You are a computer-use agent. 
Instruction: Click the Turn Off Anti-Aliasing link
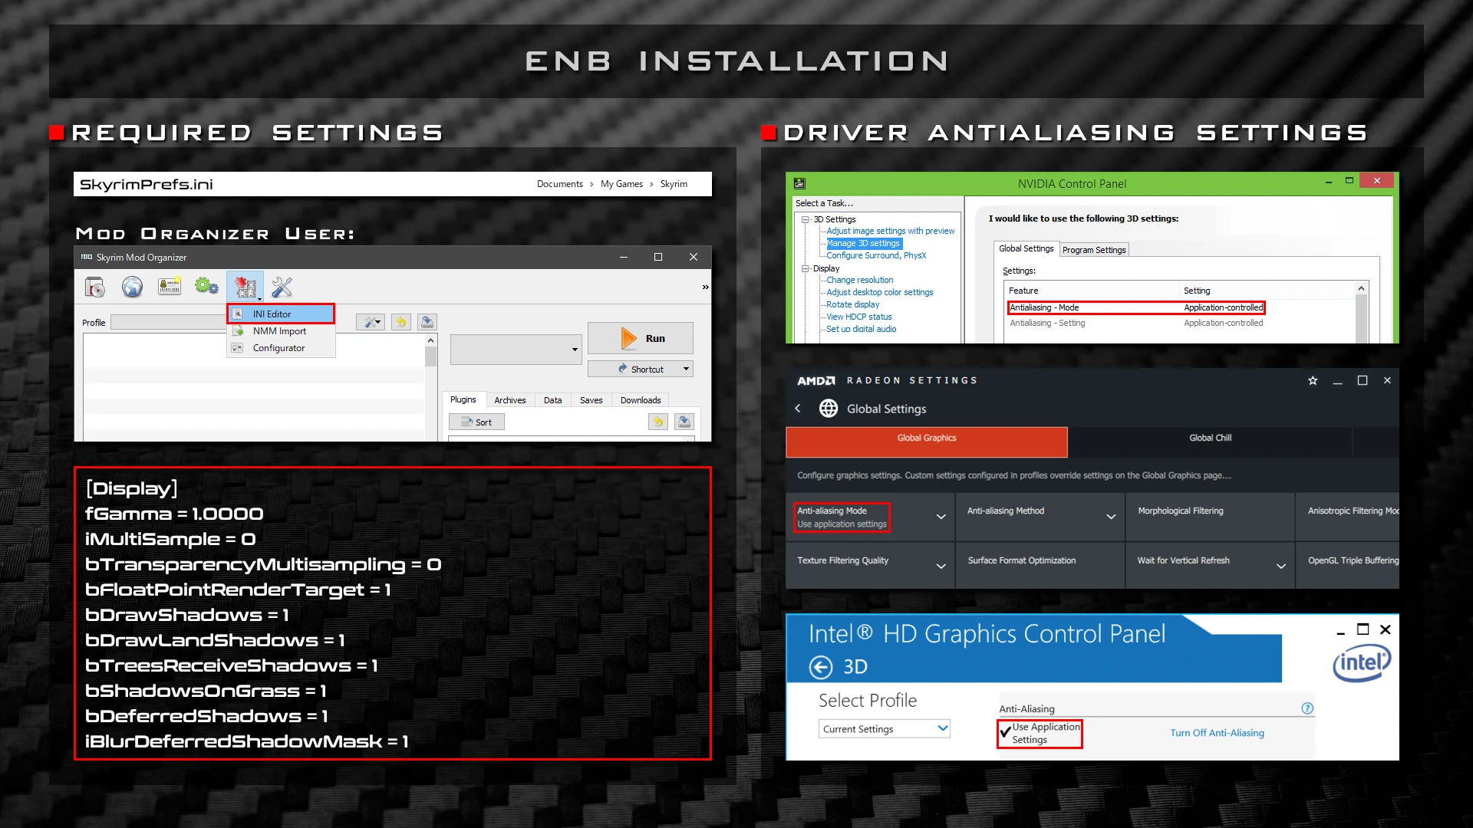pos(1217,733)
